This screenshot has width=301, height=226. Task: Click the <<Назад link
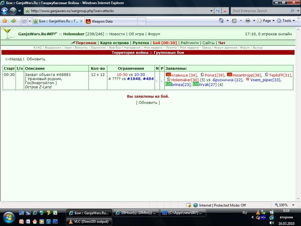point(14,59)
